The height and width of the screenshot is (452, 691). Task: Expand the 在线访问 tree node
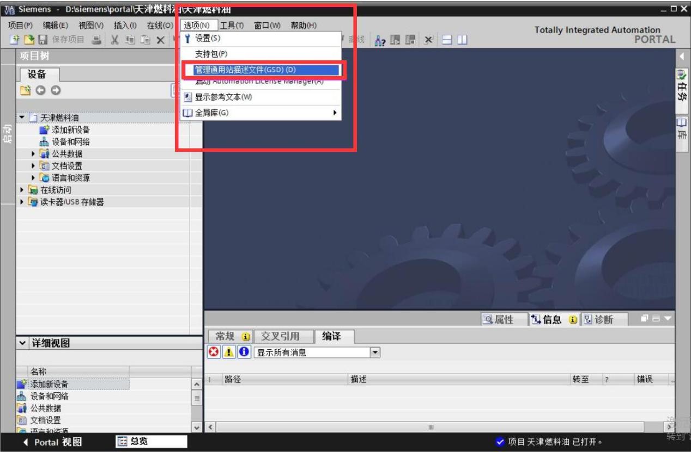point(21,190)
